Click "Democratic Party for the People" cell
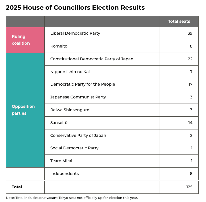Image resolution: width=206 pixels, height=202 pixels. coord(83,84)
